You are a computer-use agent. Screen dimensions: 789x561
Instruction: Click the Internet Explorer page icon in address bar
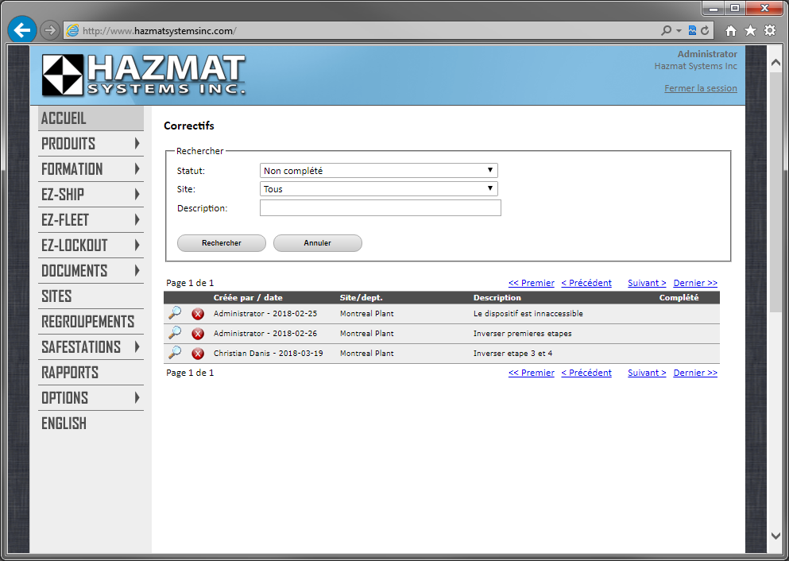(73, 31)
